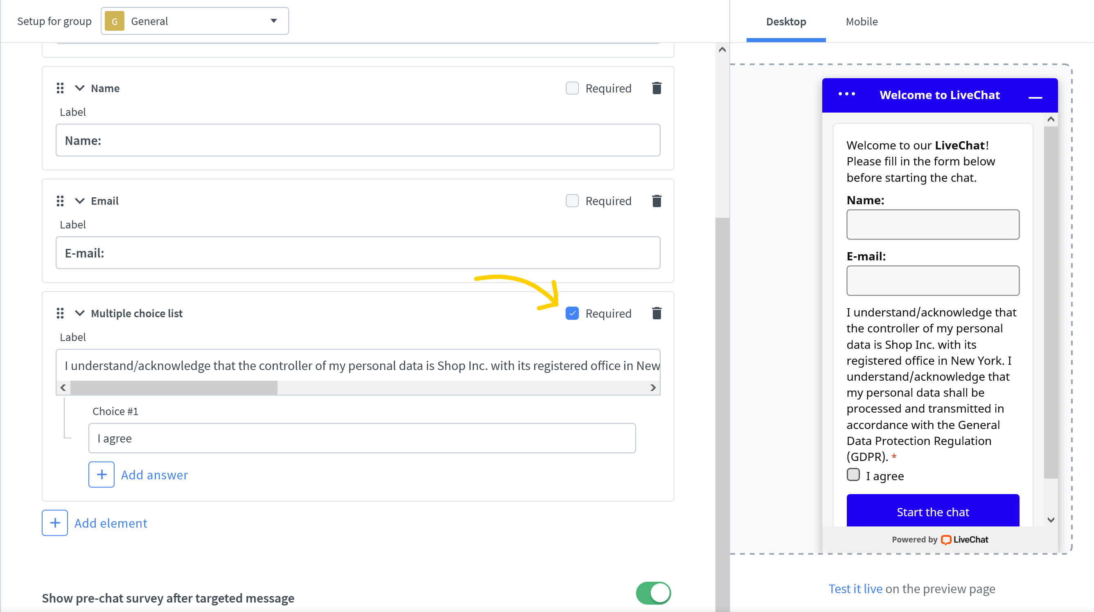The height and width of the screenshot is (612, 1094).
Task: Toggle Required checkbox for Name field
Action: click(573, 88)
